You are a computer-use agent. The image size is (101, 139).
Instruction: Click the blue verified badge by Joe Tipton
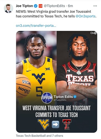point(36,6)
